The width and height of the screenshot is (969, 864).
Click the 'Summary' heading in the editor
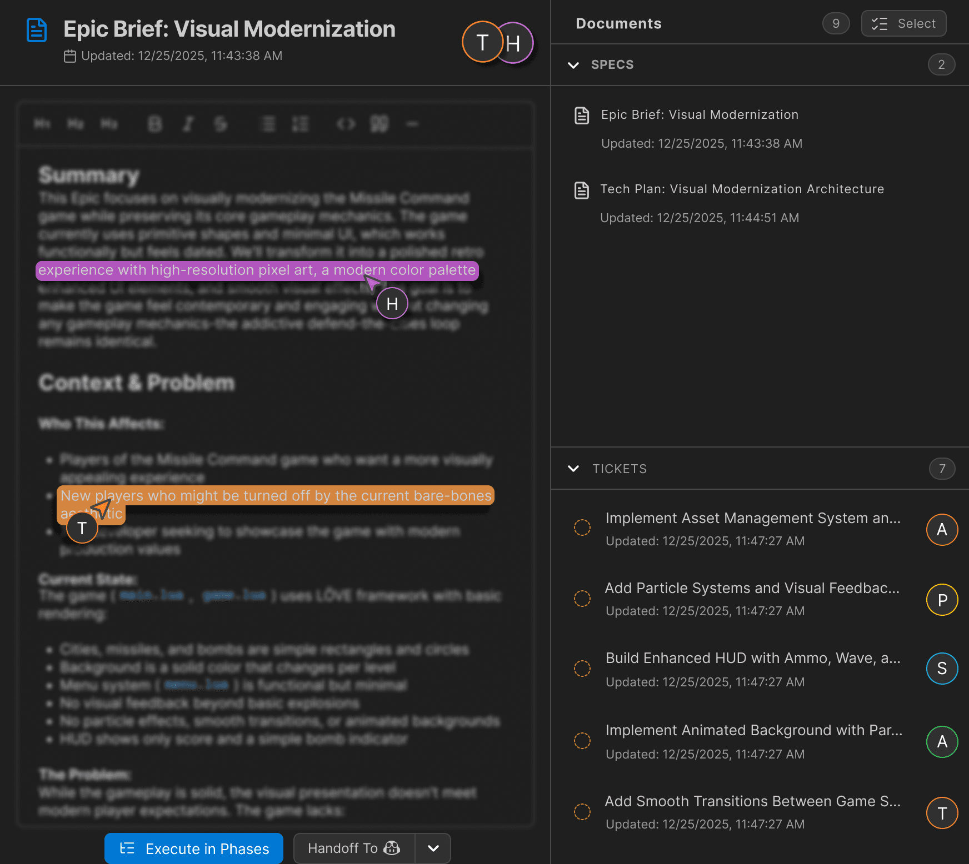[88, 175]
